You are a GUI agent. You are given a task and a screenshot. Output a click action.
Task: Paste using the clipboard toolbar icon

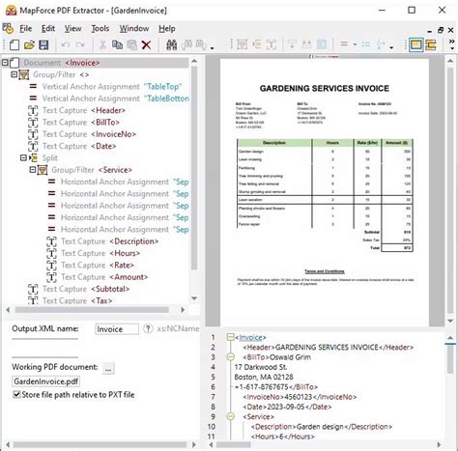tap(132, 44)
